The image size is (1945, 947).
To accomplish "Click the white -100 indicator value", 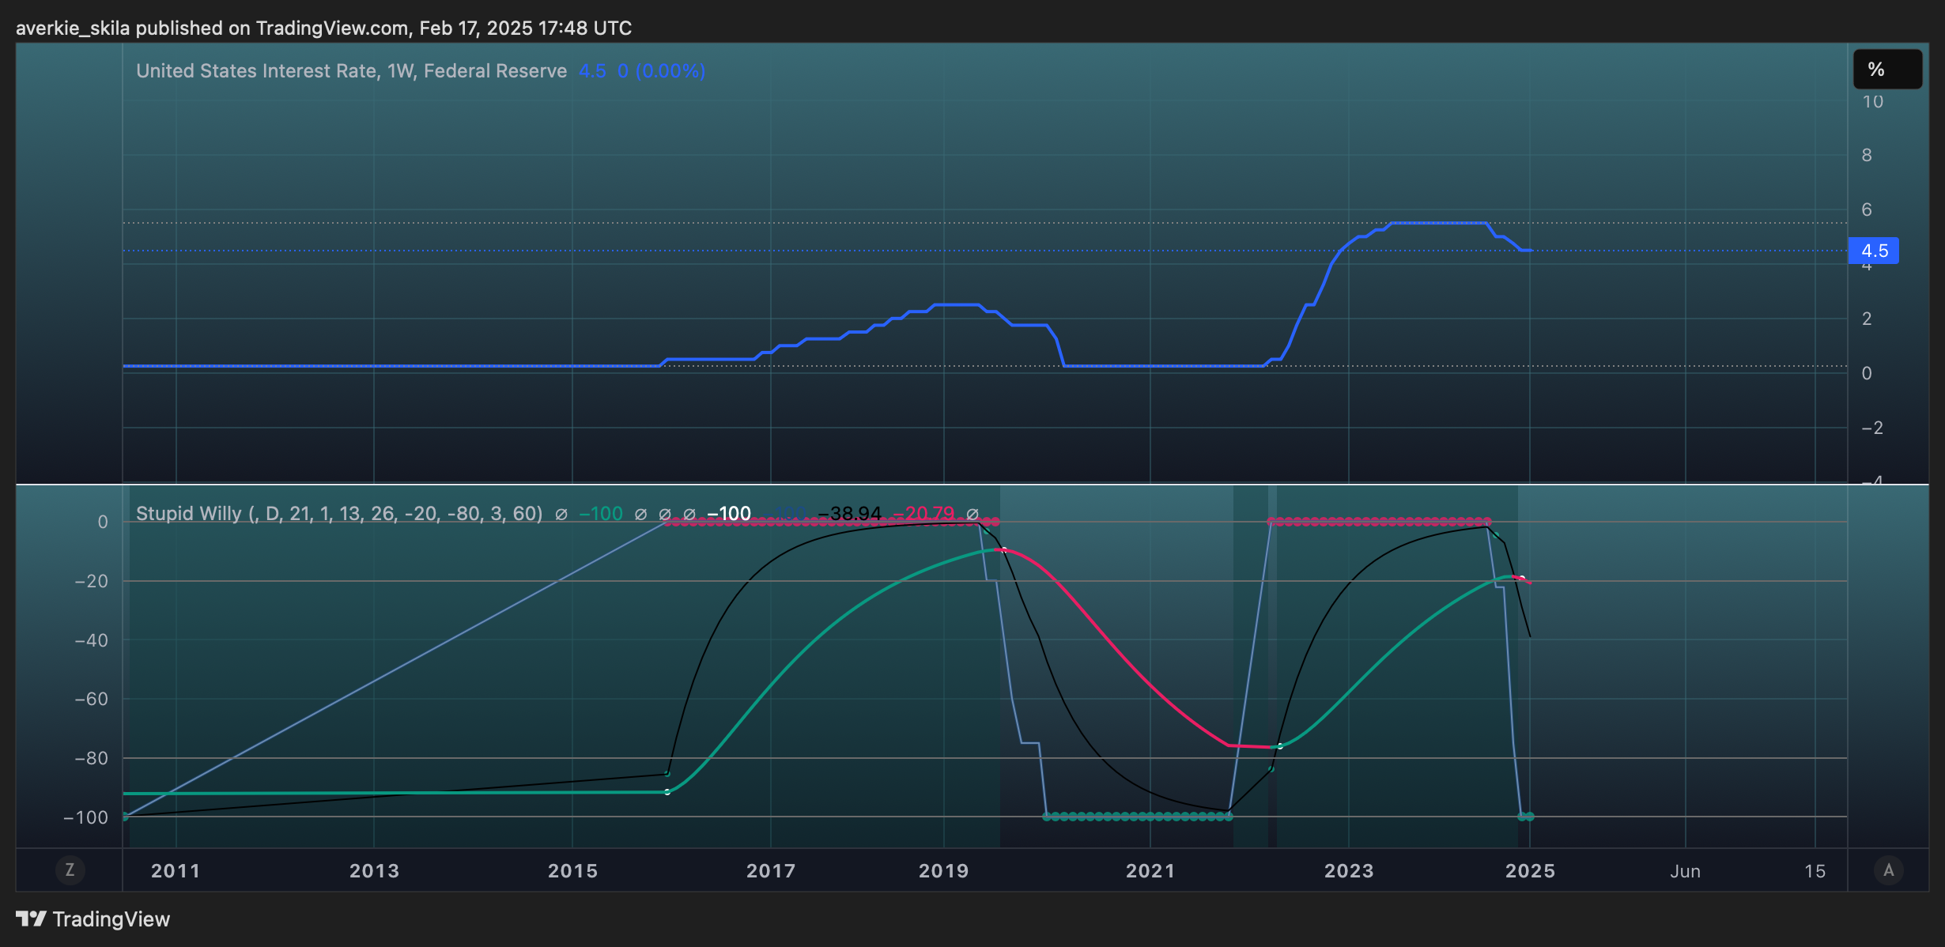I will pos(728,514).
